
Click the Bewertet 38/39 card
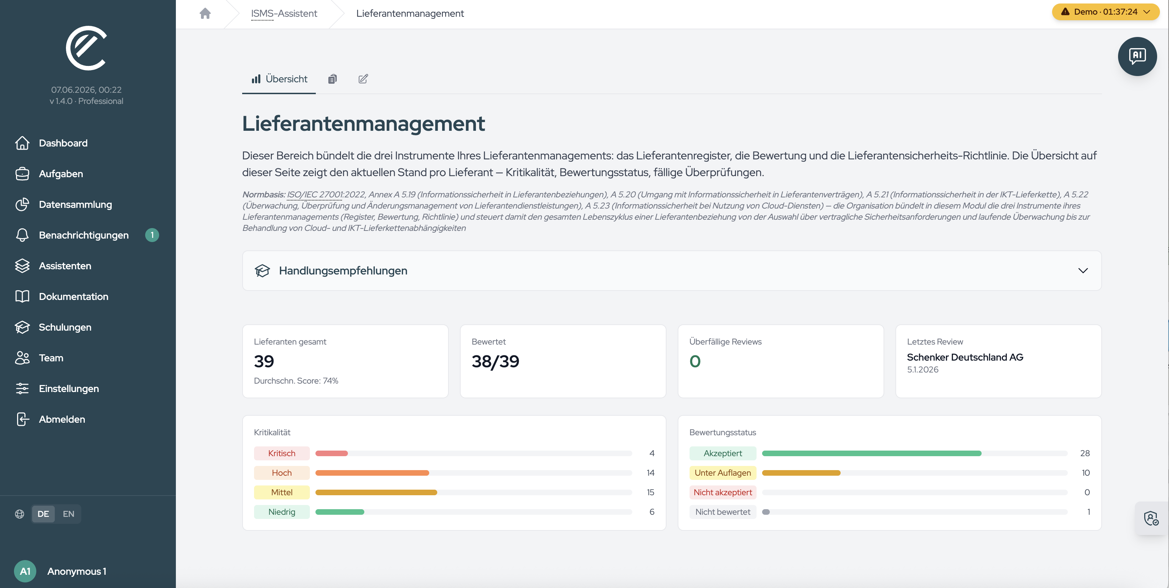[563, 361]
